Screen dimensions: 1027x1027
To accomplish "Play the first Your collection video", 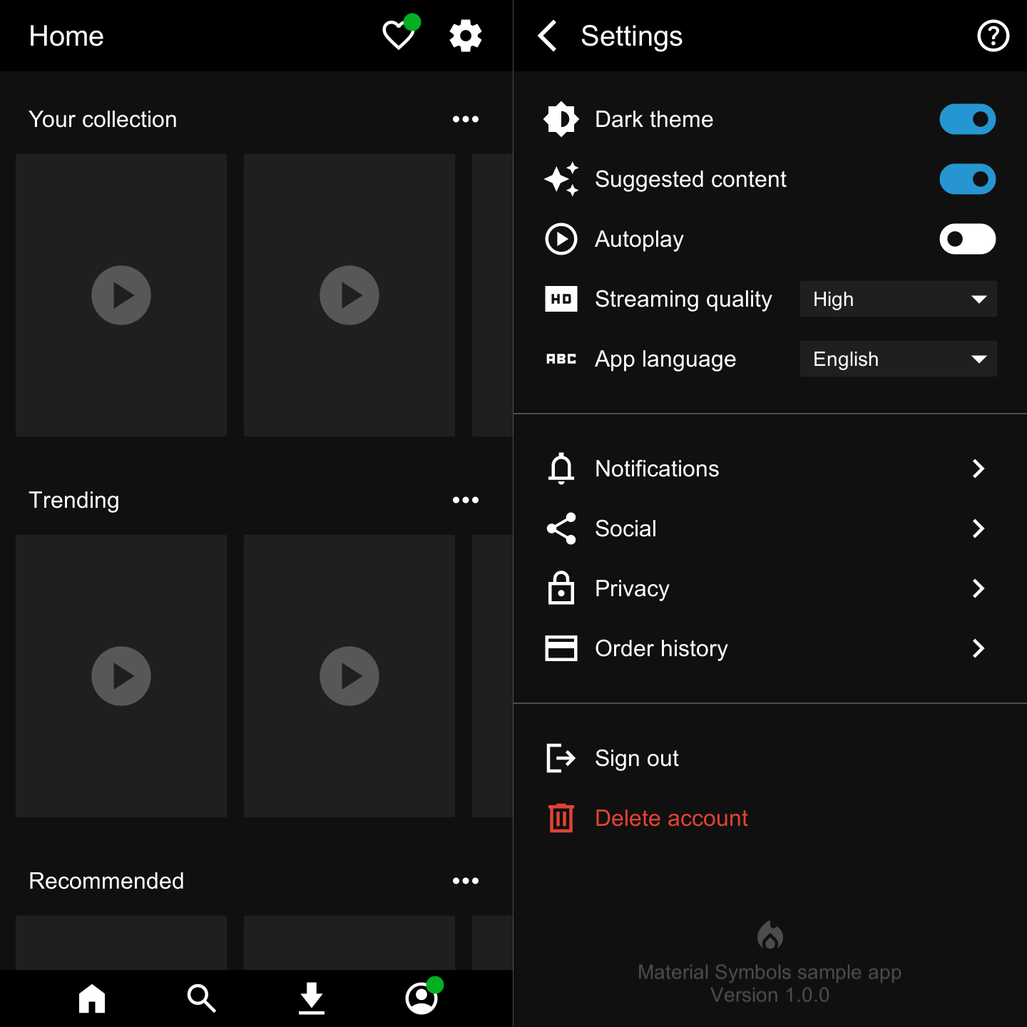I will [121, 295].
